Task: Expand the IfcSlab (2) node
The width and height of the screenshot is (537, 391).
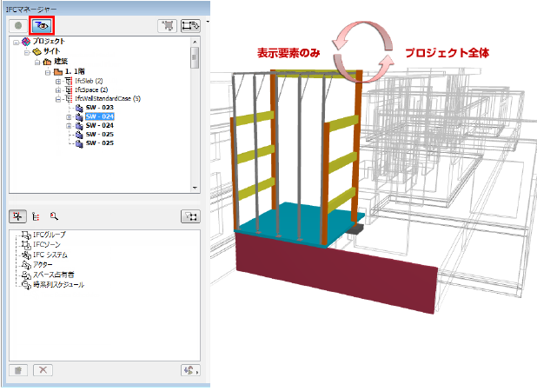Action: pyautogui.click(x=58, y=82)
